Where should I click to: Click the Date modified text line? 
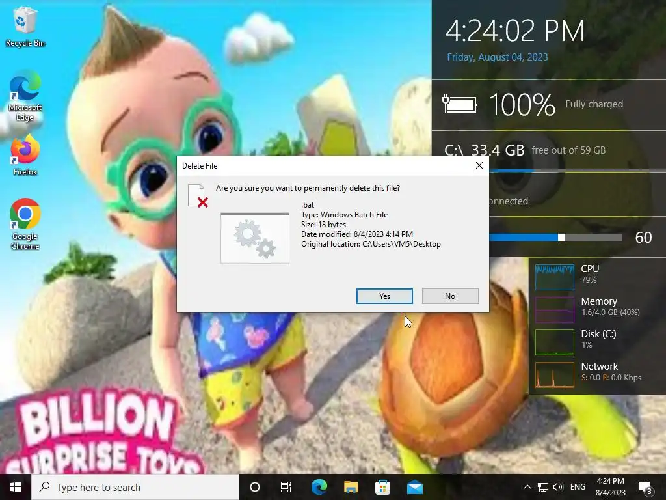(357, 234)
